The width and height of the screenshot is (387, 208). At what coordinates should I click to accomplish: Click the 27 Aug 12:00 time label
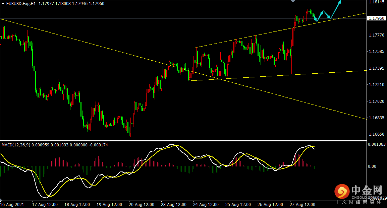click(x=302, y=205)
